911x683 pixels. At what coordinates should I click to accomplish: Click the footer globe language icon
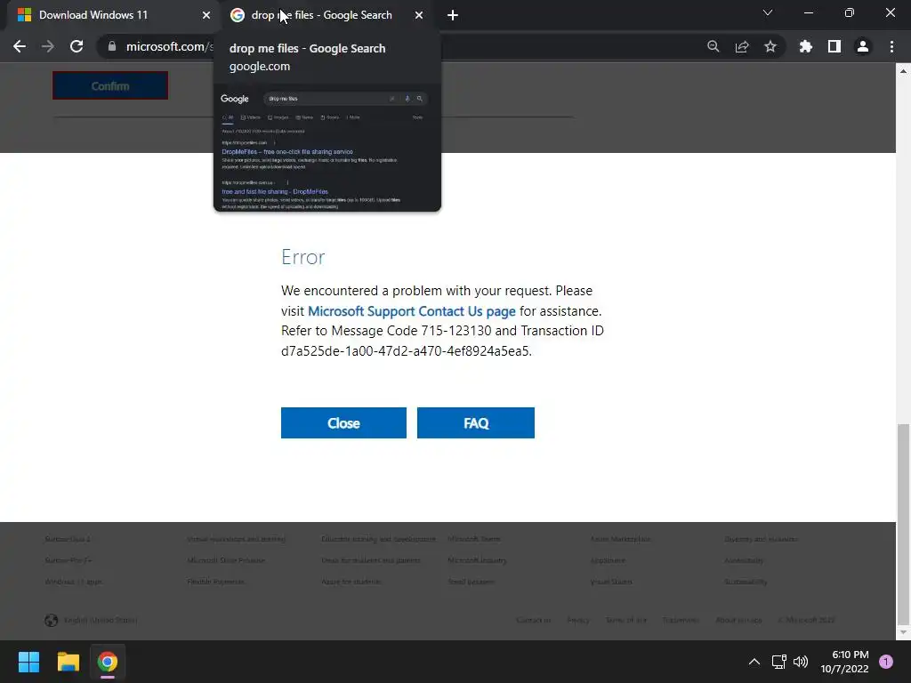pos(51,620)
